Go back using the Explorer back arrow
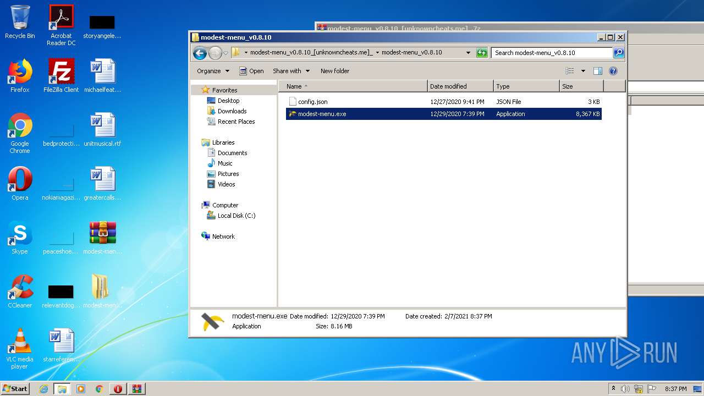The image size is (704, 396). [x=200, y=53]
